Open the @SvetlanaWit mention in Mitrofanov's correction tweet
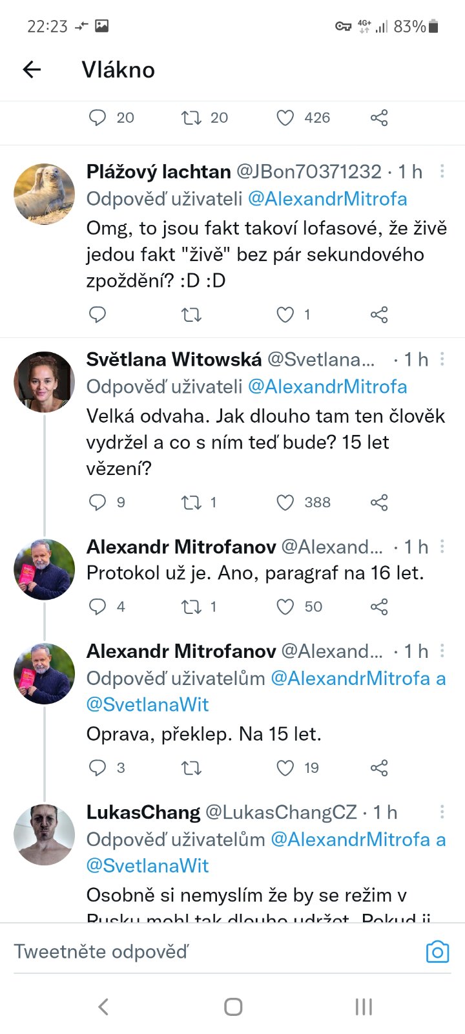The height and width of the screenshot is (1034, 465). (x=148, y=704)
